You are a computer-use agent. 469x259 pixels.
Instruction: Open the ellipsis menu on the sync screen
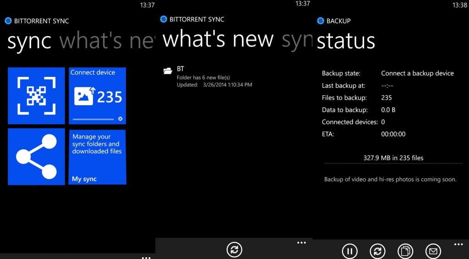pyautogui.click(x=146, y=257)
